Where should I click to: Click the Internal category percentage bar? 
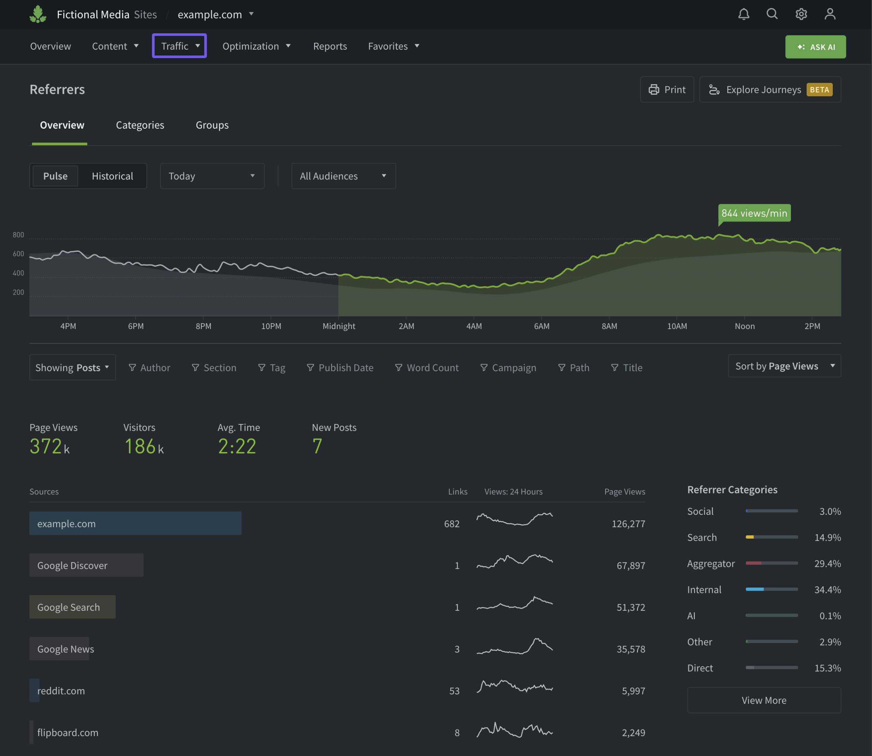[772, 589]
